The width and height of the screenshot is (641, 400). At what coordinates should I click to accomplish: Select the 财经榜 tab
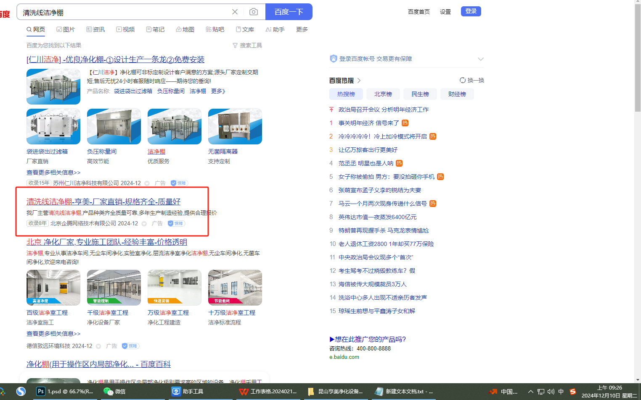point(457,94)
